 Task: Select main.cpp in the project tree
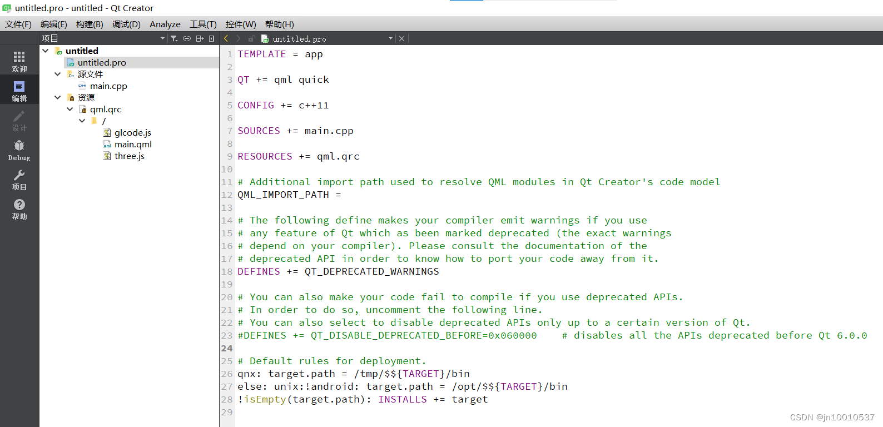point(108,86)
